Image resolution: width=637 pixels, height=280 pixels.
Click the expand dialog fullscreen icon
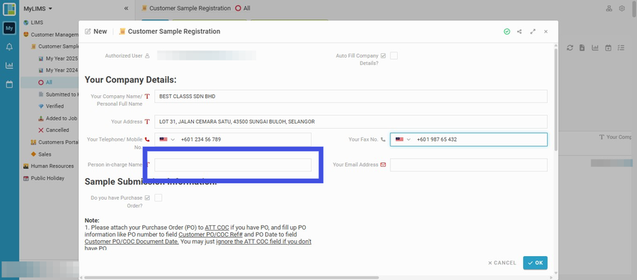tap(533, 31)
